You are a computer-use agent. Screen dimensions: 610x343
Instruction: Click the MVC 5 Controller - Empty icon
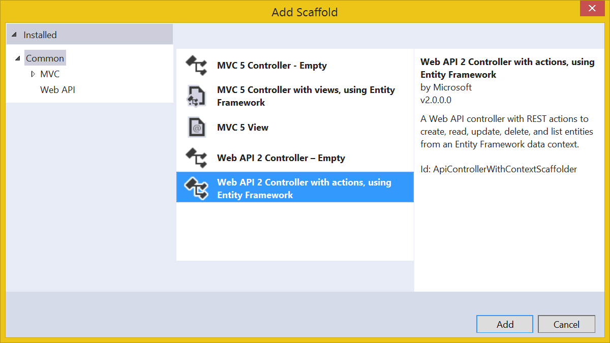pos(196,66)
